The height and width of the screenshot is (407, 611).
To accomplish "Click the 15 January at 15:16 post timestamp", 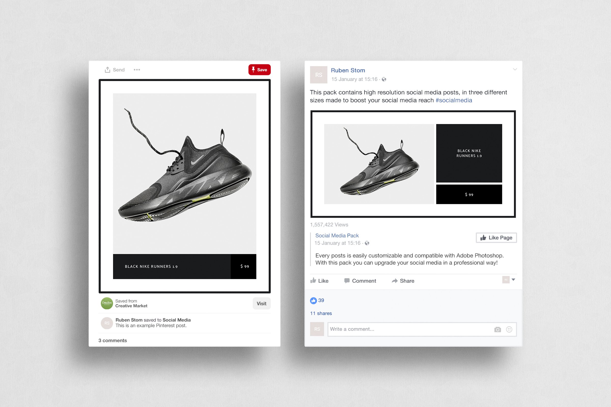I will coord(354,79).
